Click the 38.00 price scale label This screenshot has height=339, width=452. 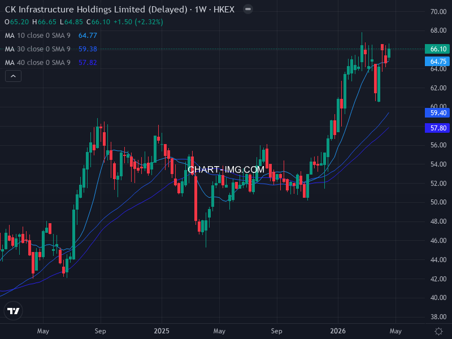(438, 317)
